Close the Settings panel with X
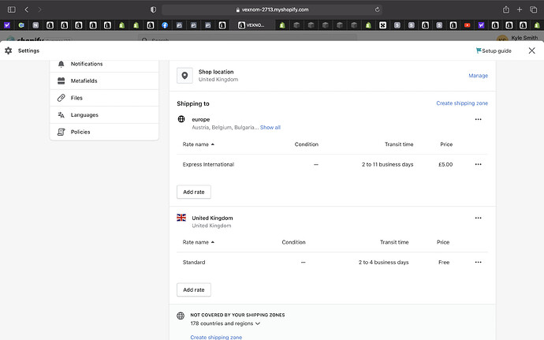Screen dimensions: 544x340 [x=531, y=50]
